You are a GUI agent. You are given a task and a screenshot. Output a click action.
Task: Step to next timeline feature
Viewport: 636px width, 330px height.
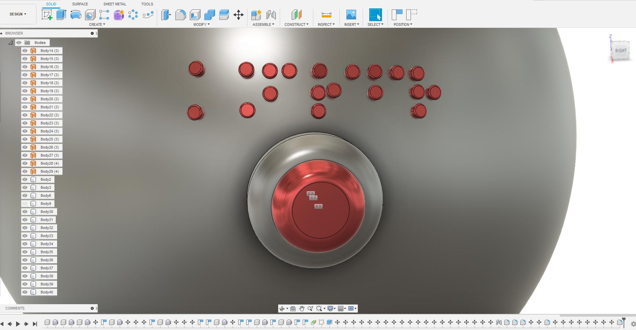coord(26,324)
